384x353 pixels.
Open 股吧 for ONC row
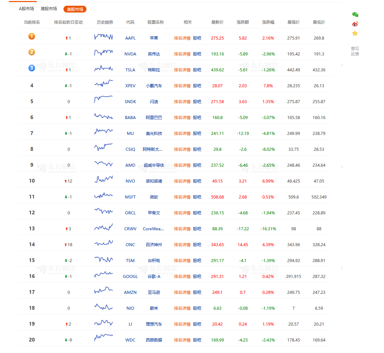197,245
